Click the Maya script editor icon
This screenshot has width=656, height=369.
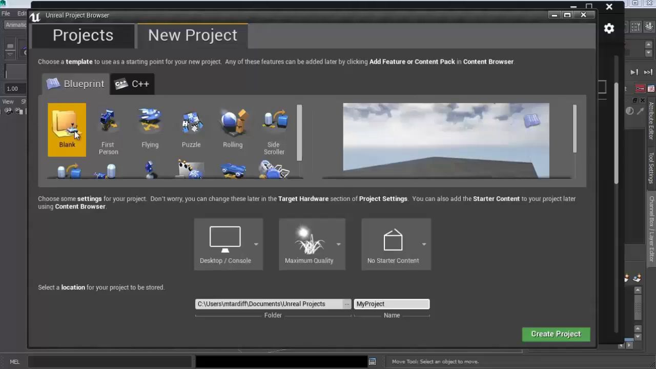pyautogui.click(x=373, y=362)
